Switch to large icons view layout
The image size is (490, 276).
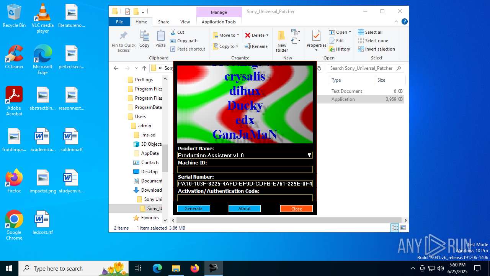[x=403, y=228]
